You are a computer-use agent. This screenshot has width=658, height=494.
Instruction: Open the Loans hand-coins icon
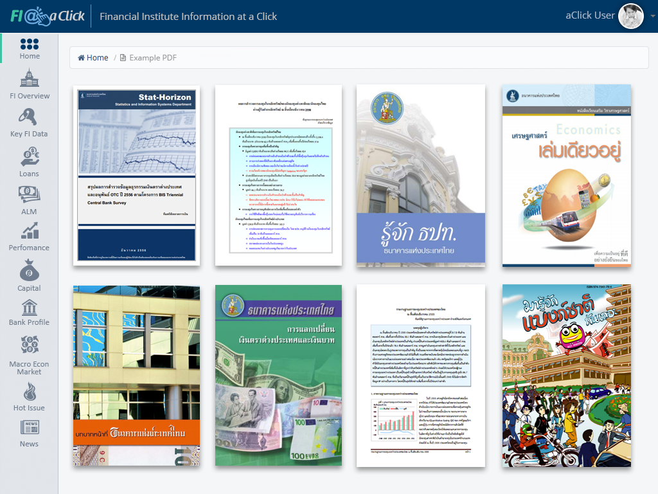(30, 157)
